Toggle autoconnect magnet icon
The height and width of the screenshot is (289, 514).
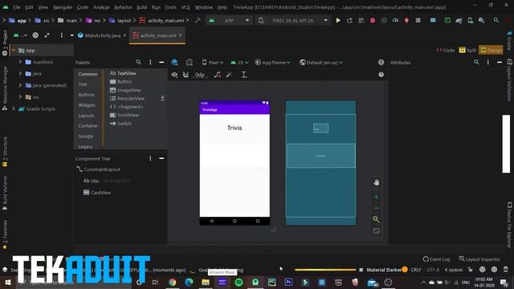186,75
